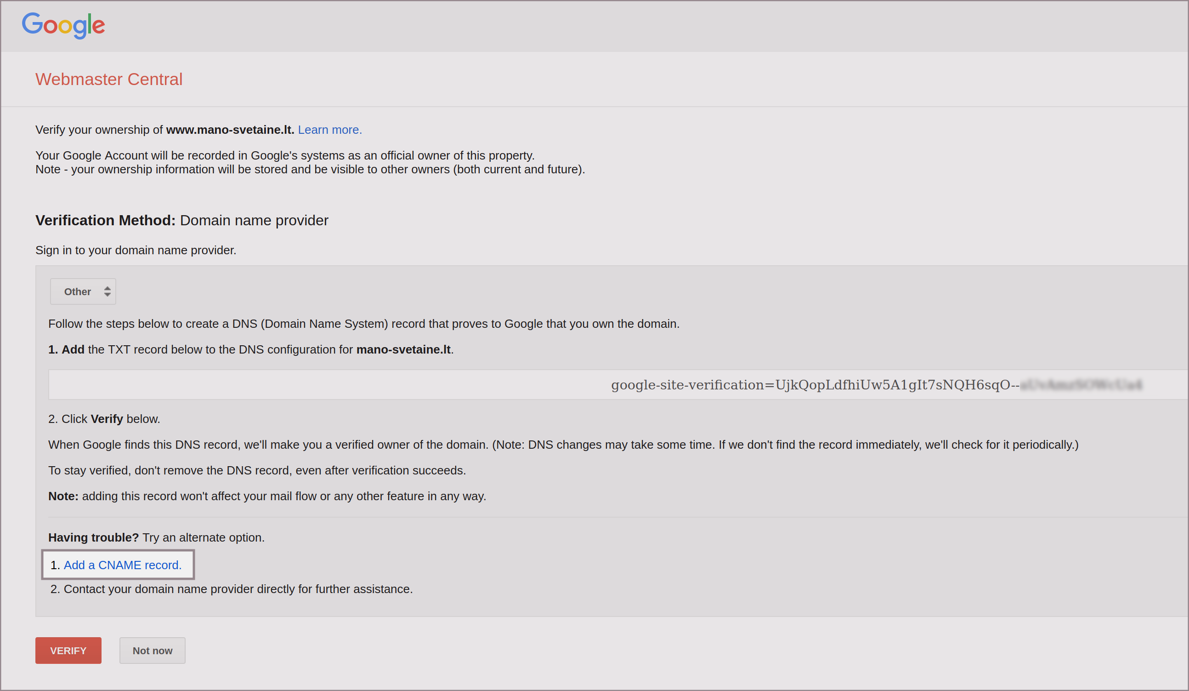Viewport: 1189px width, 691px height.
Task: Open the Learn more link
Action: point(329,130)
